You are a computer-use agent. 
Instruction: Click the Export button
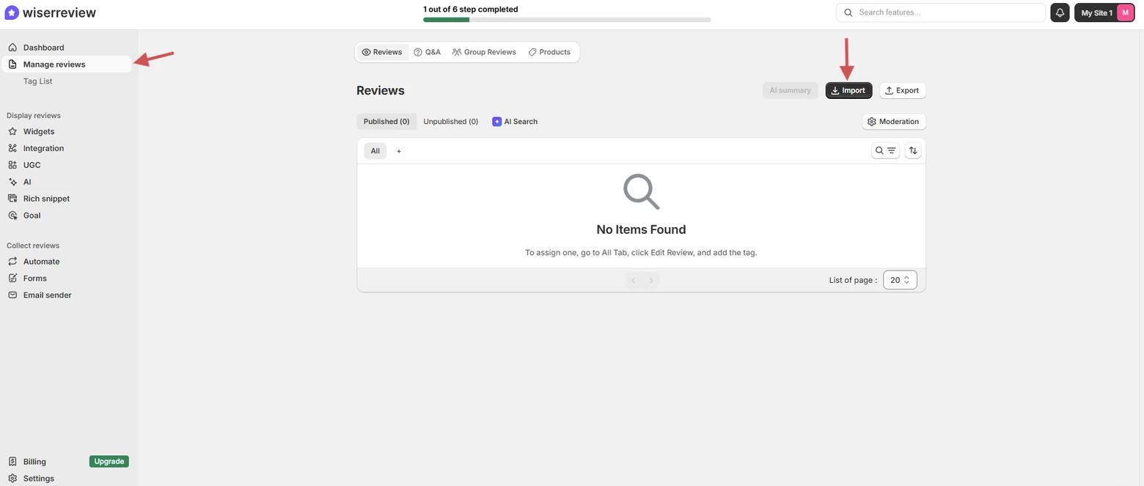[902, 90]
